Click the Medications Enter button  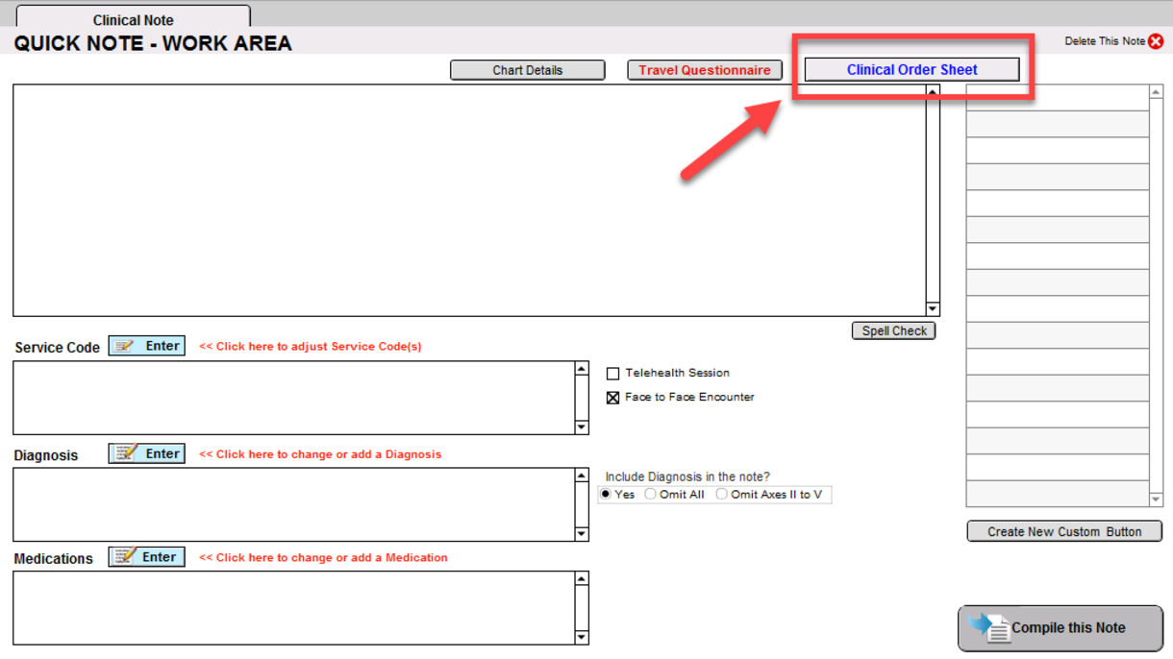146,556
